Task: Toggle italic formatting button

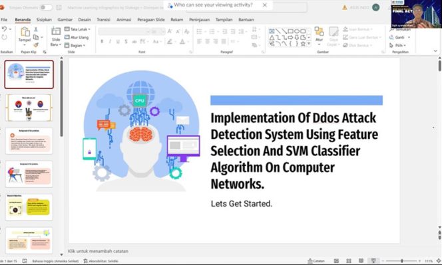Action: pyautogui.click(x=110, y=41)
